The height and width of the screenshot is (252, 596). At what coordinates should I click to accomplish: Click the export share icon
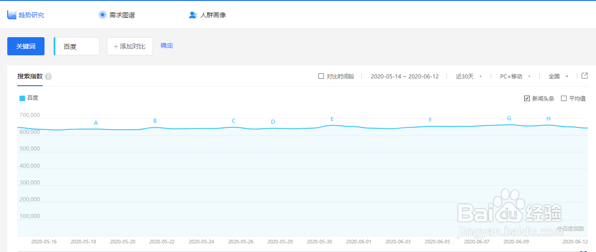(x=585, y=76)
